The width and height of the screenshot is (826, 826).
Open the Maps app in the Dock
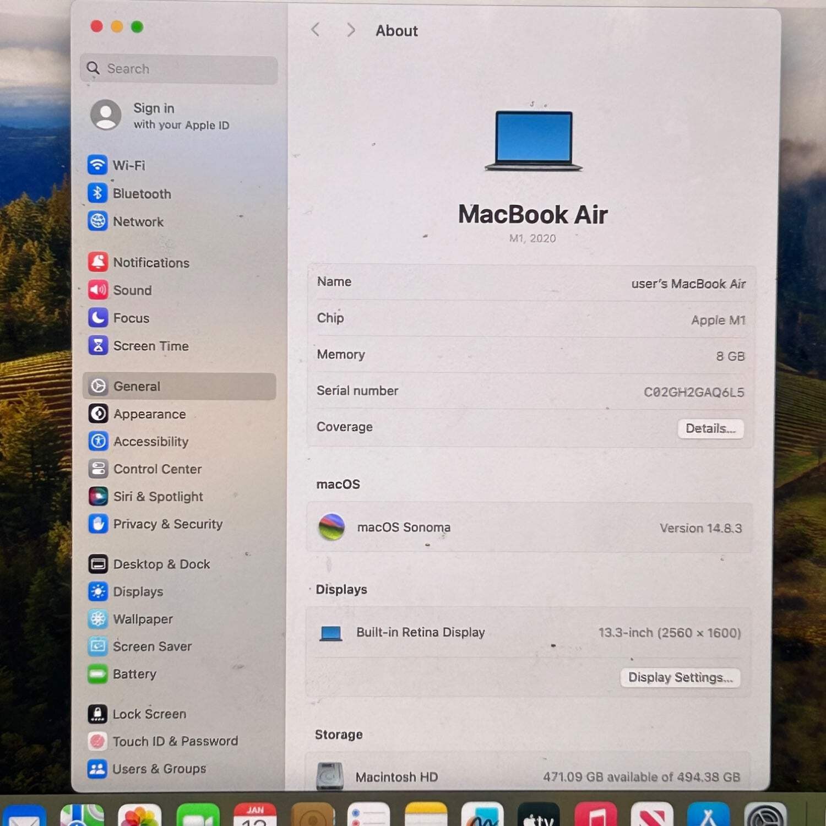(x=82, y=816)
